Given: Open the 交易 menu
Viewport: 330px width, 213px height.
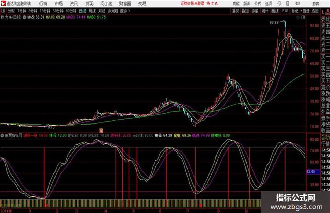Looking at the screenshot, I should point(142,3).
